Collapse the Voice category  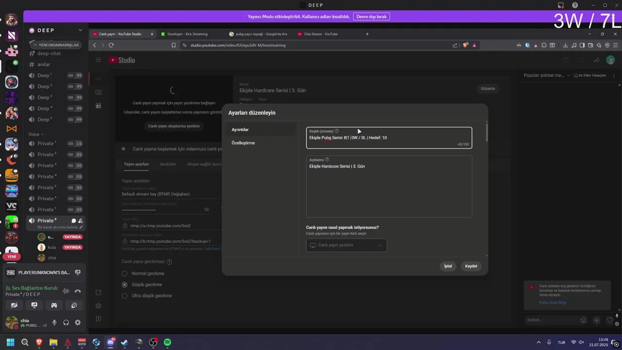[36, 134]
